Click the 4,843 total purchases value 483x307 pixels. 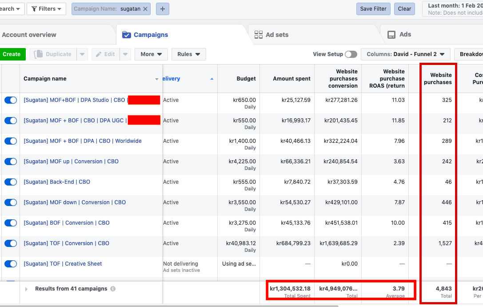(443, 288)
